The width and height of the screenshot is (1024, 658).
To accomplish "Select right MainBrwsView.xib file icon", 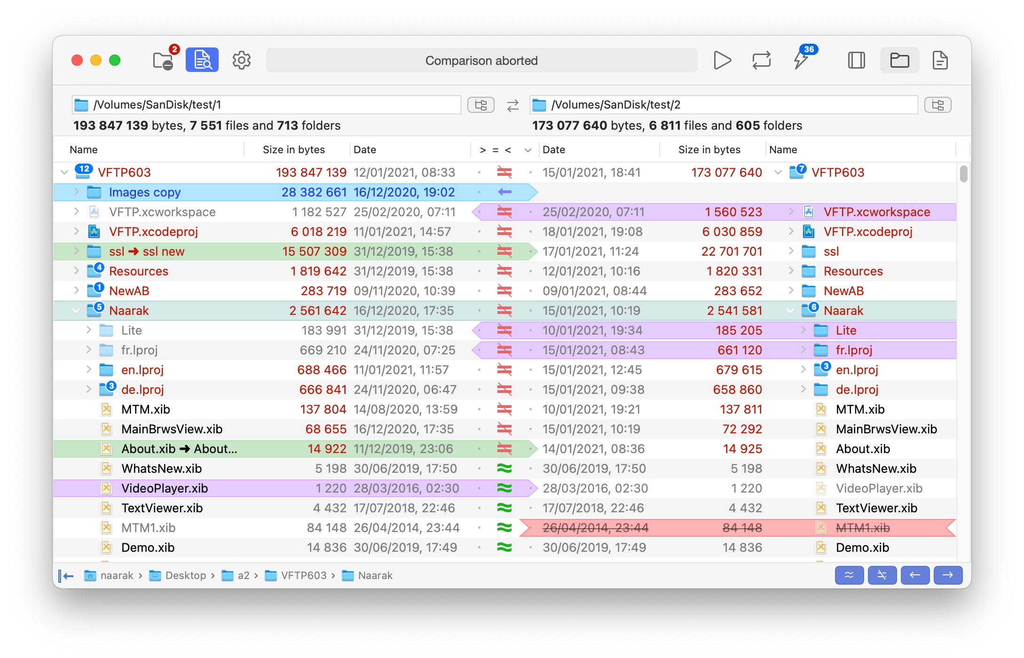I will tap(821, 429).
